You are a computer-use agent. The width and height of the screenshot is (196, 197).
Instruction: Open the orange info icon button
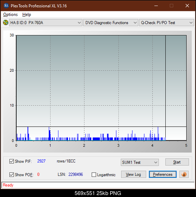184,175
